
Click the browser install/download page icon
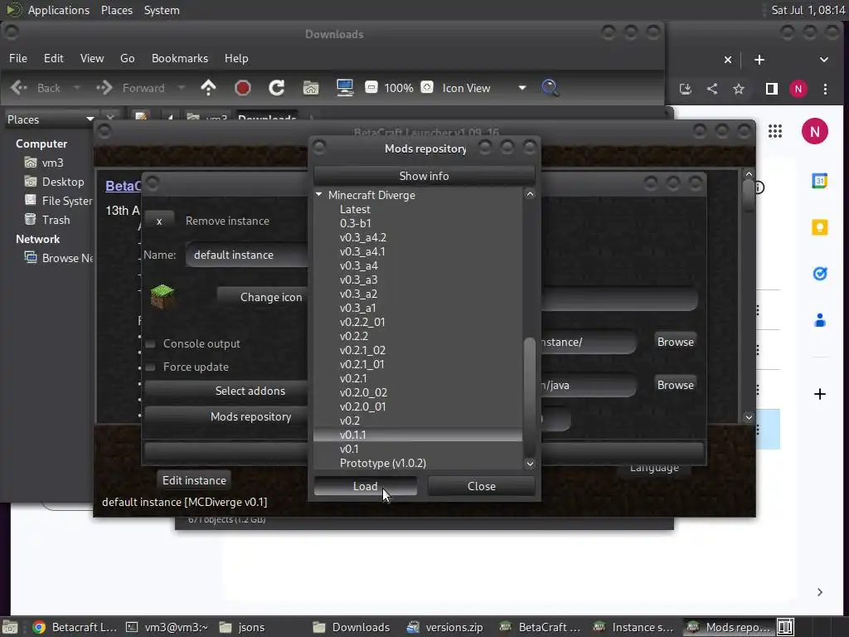pos(686,89)
